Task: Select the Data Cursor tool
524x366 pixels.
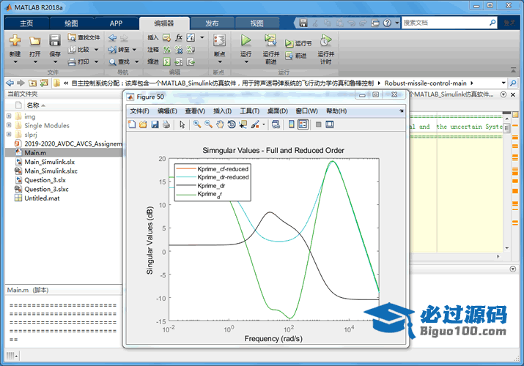Action: point(243,124)
